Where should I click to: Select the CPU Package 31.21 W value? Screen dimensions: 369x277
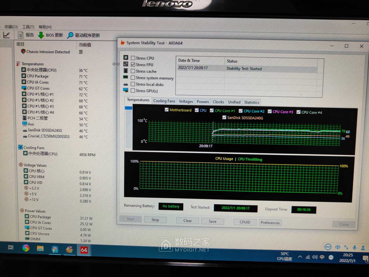click(86, 218)
